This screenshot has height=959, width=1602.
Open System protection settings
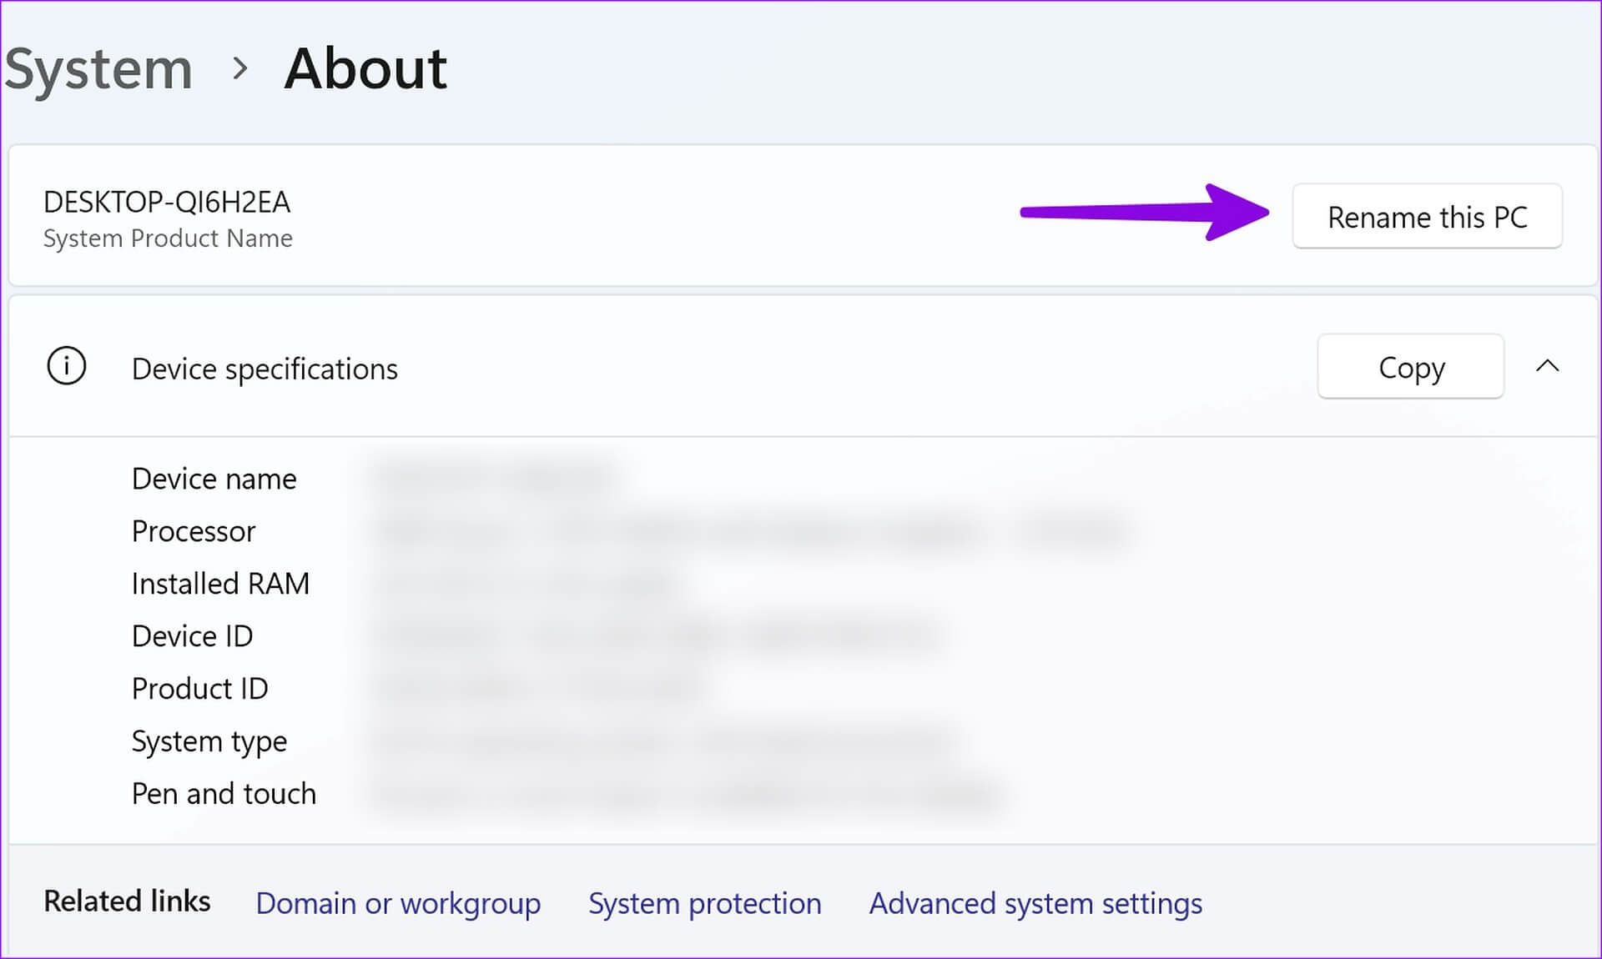(704, 902)
